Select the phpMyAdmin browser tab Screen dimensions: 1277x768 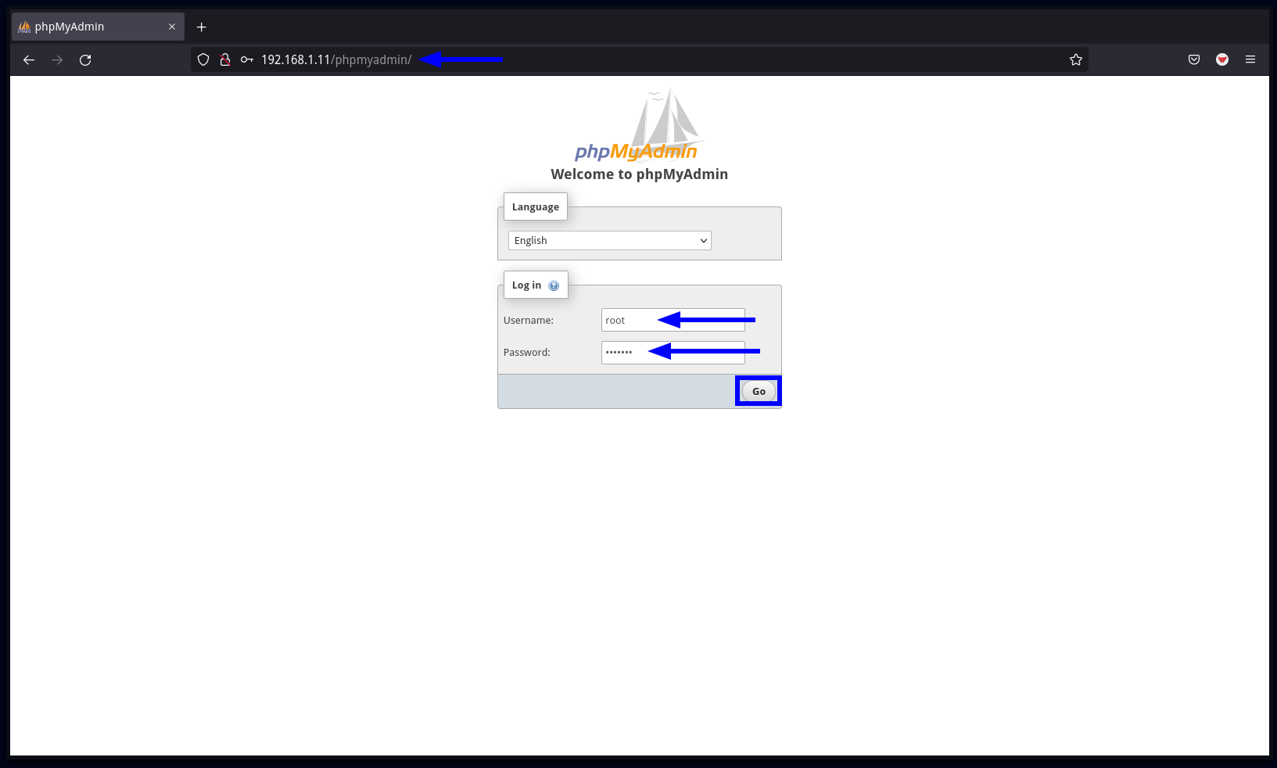[98, 27]
